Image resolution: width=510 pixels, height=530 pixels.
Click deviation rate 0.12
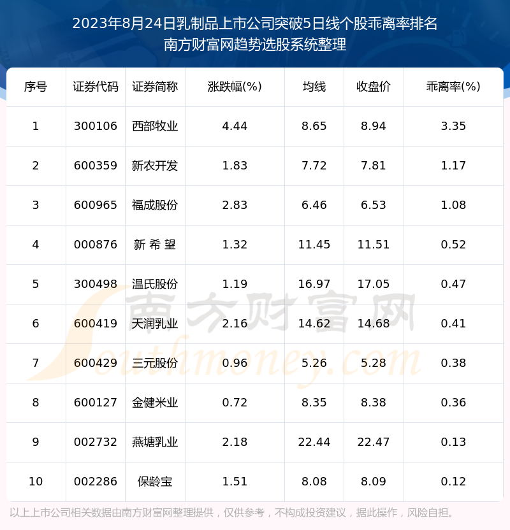click(453, 482)
